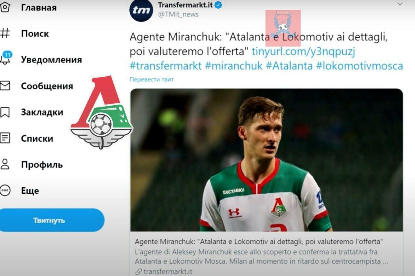Click the hashtag Поиск icon
Viewport: 415px width, 276px height.
[x=5, y=34]
